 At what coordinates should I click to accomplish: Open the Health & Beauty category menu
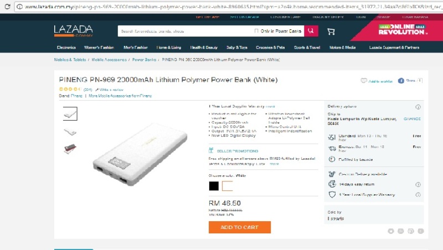point(204,48)
